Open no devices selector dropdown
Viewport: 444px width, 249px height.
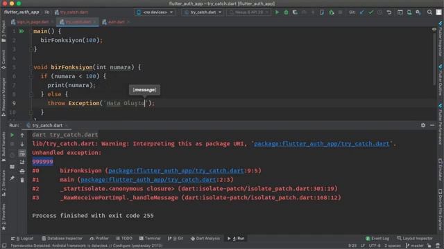155,12
